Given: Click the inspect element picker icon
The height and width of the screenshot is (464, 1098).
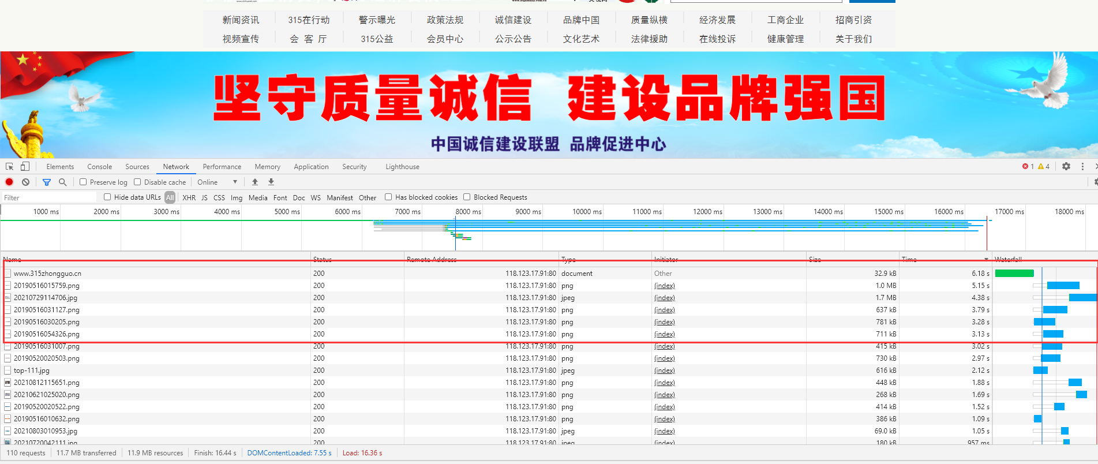Looking at the screenshot, I should (9, 167).
